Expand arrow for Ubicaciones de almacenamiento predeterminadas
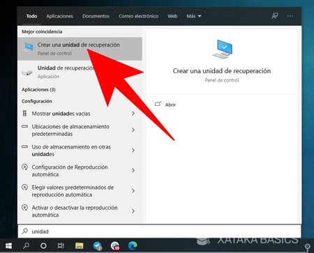This screenshot has height=253, width=314. [x=133, y=130]
